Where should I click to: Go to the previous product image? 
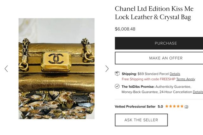click(x=6, y=68)
